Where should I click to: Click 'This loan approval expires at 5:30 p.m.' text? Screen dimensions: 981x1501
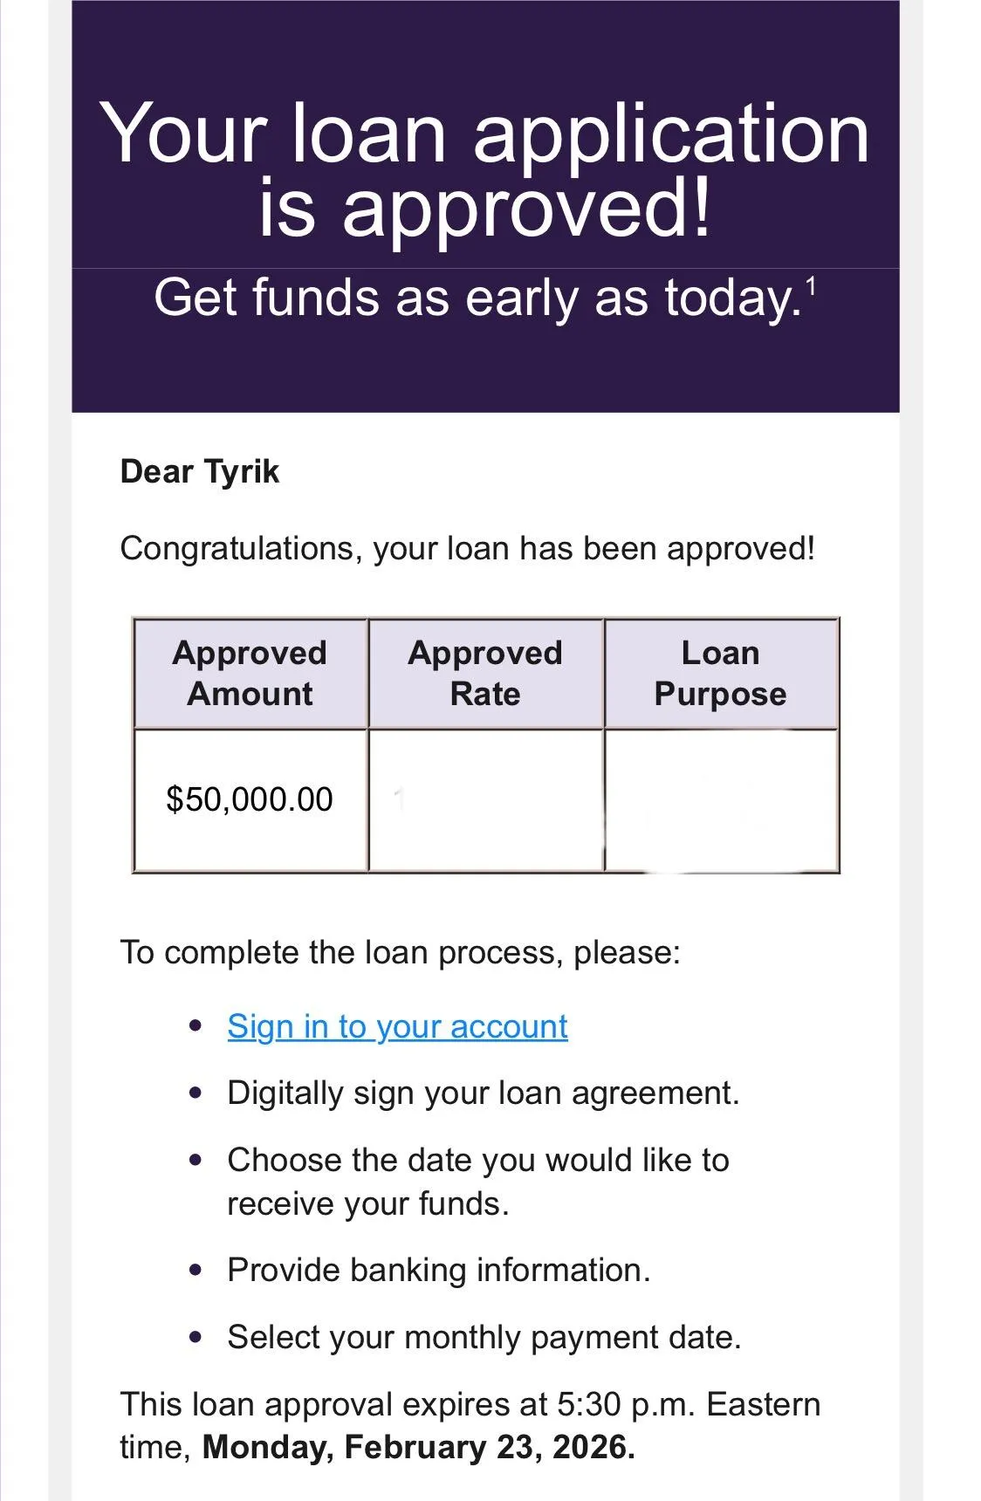(470, 1405)
